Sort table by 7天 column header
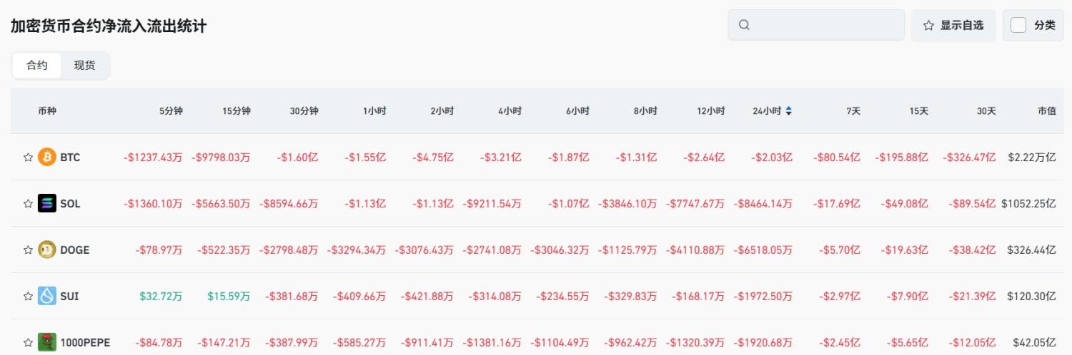Image resolution: width=1072 pixels, height=355 pixels. point(853,110)
